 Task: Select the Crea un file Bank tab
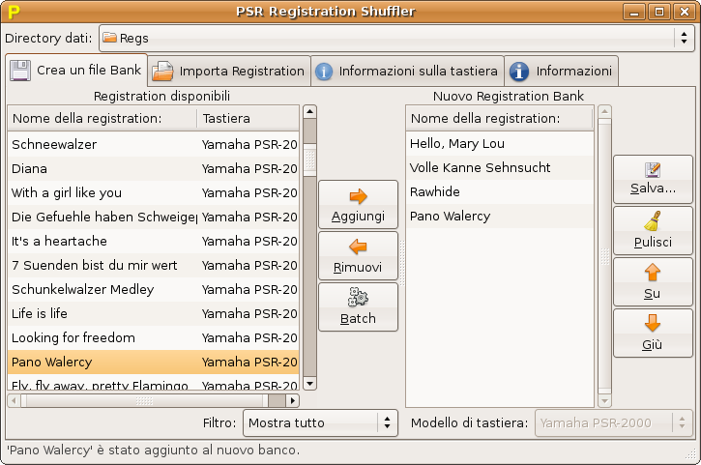tap(76, 70)
